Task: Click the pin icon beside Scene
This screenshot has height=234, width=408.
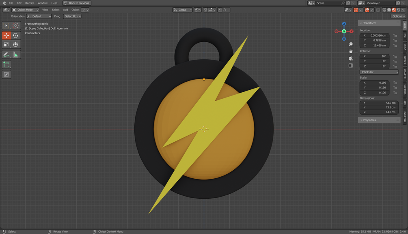Action: click(343, 3)
